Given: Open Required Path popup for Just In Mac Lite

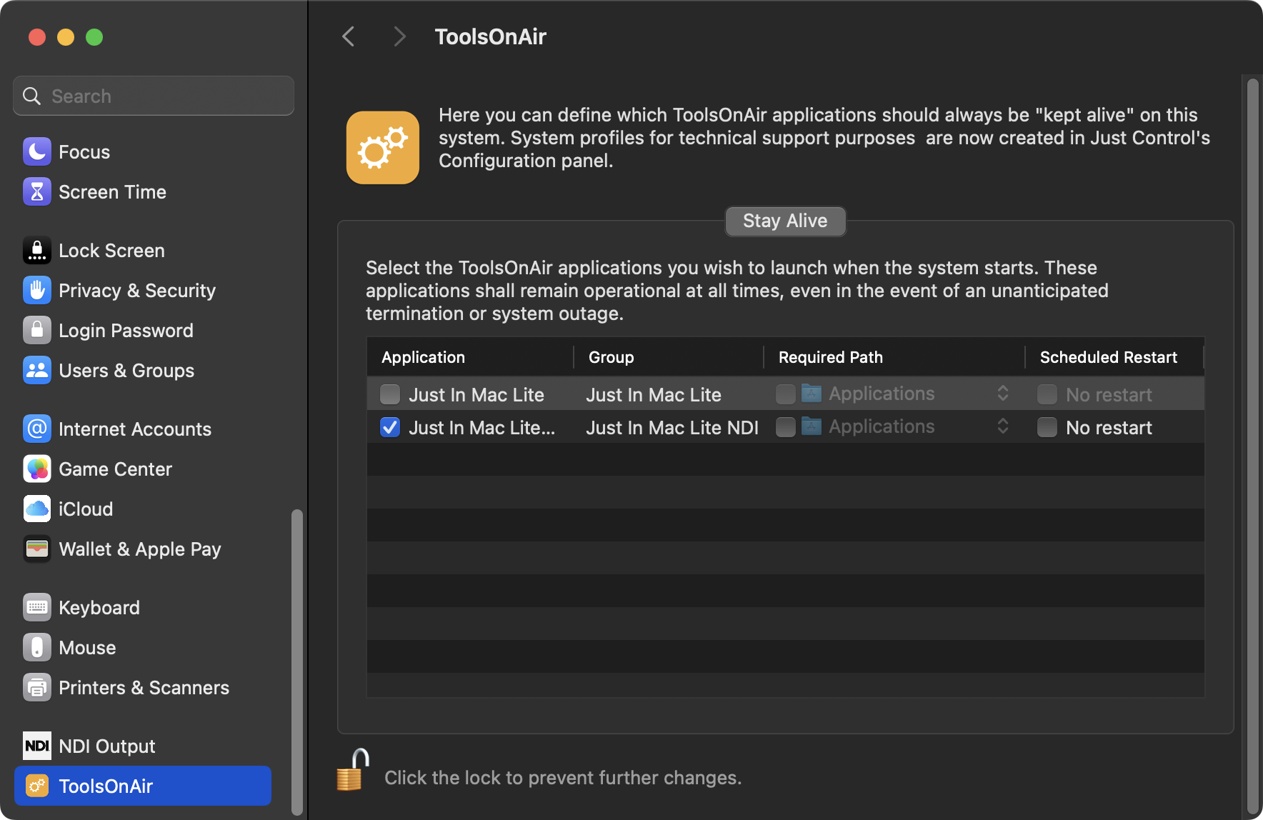Looking at the screenshot, I should [907, 394].
